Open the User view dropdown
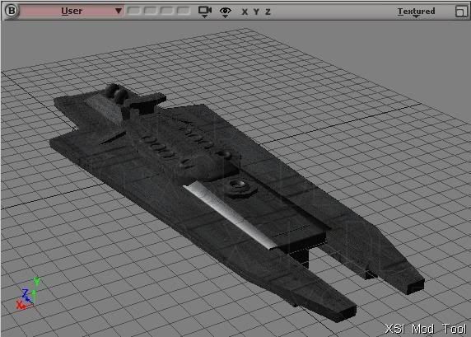The height and width of the screenshot is (337, 471). [x=72, y=11]
